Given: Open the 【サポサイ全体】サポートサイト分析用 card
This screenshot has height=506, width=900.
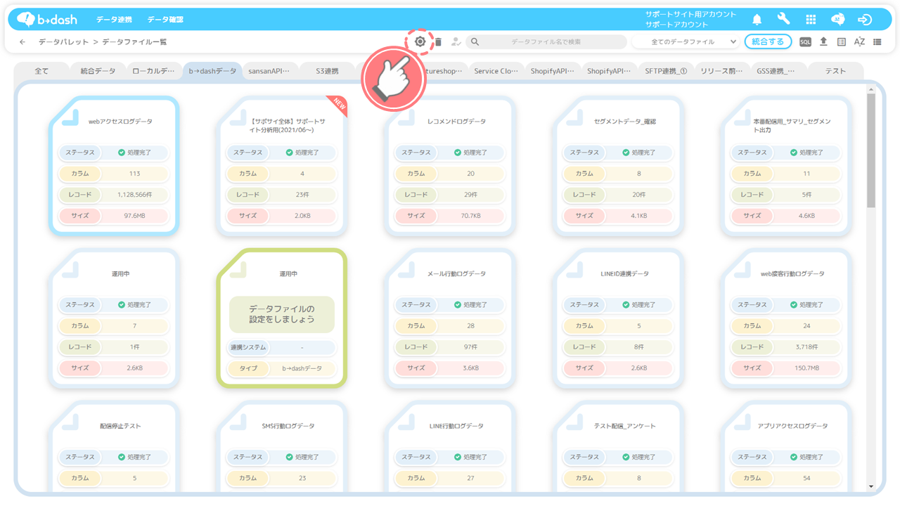Looking at the screenshot, I should pyautogui.click(x=282, y=165).
